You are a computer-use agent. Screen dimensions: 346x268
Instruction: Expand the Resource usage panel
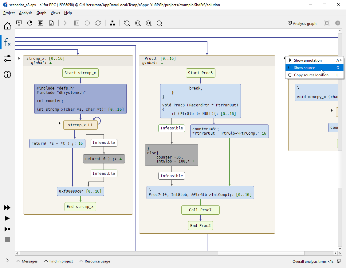pyautogui.click(x=95, y=261)
